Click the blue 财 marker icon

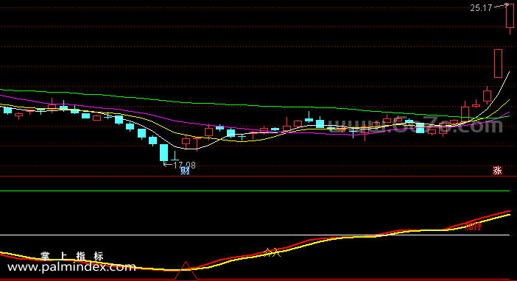[185, 171]
